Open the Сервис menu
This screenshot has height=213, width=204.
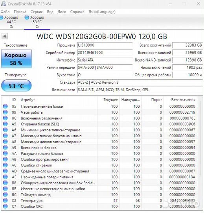point(37,12)
